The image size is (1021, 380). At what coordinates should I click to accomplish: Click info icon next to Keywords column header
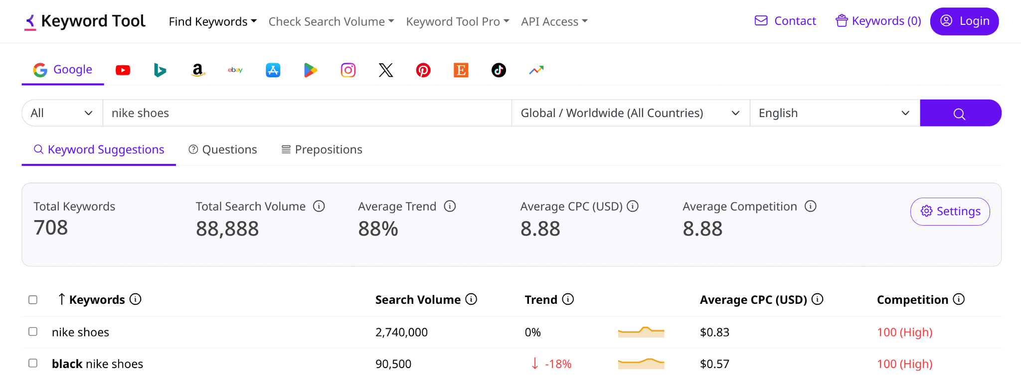tap(135, 299)
